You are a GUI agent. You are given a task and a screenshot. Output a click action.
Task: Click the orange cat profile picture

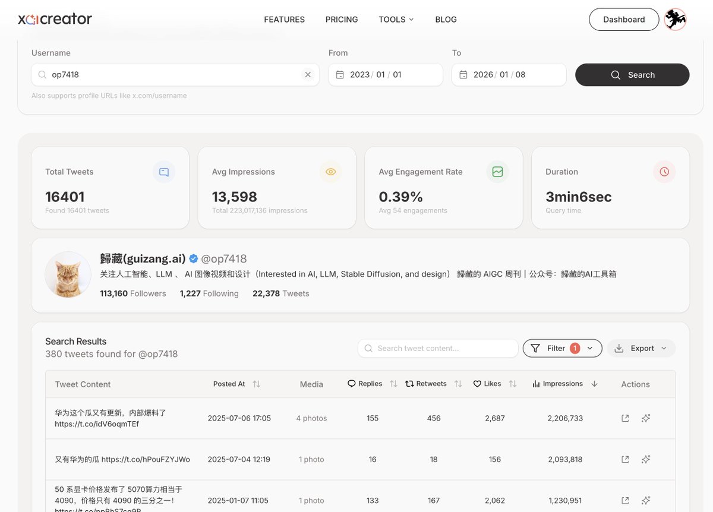pyautogui.click(x=68, y=274)
